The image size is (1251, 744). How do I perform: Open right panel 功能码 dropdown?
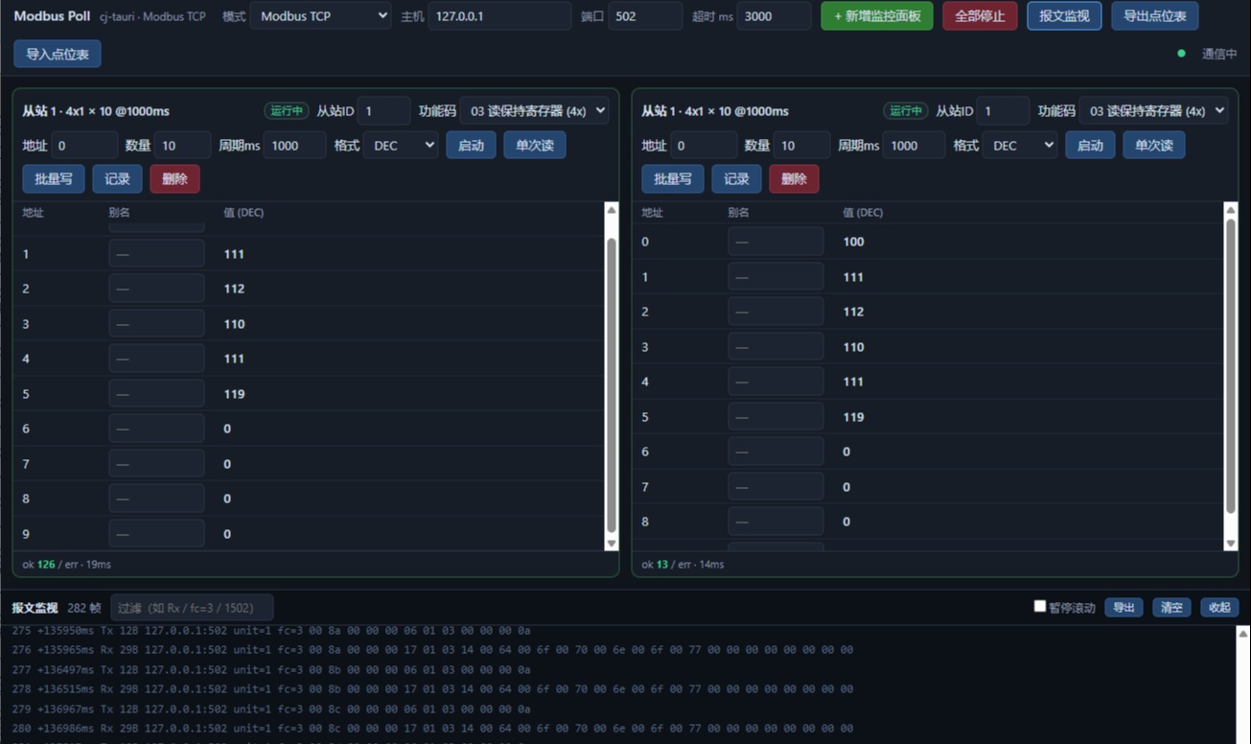(1153, 111)
